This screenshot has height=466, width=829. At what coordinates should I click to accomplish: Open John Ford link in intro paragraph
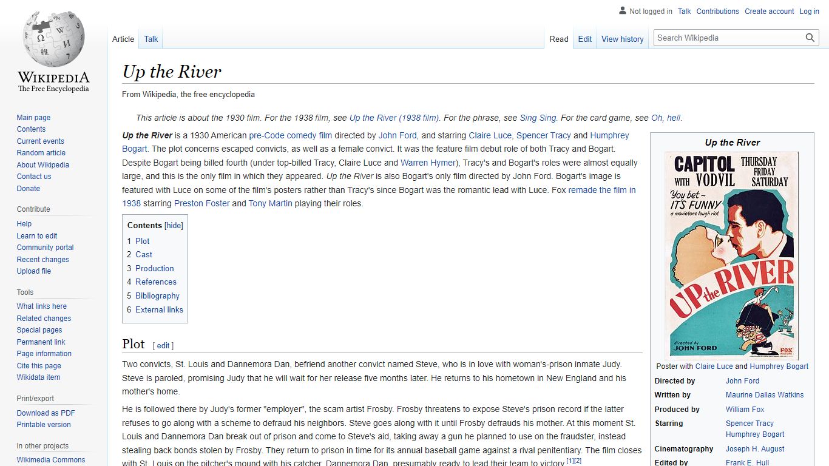[x=398, y=136]
